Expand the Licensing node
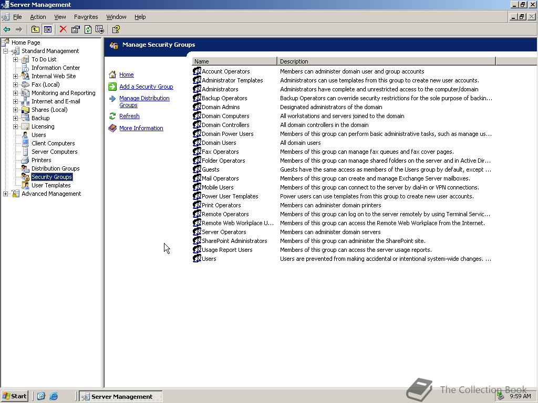 coord(15,126)
